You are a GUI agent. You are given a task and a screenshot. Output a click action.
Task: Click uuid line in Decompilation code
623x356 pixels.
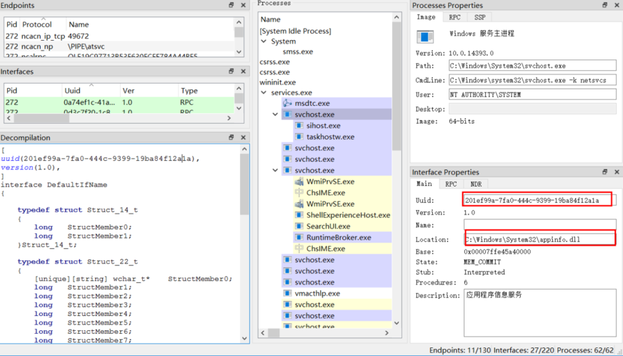(100, 159)
